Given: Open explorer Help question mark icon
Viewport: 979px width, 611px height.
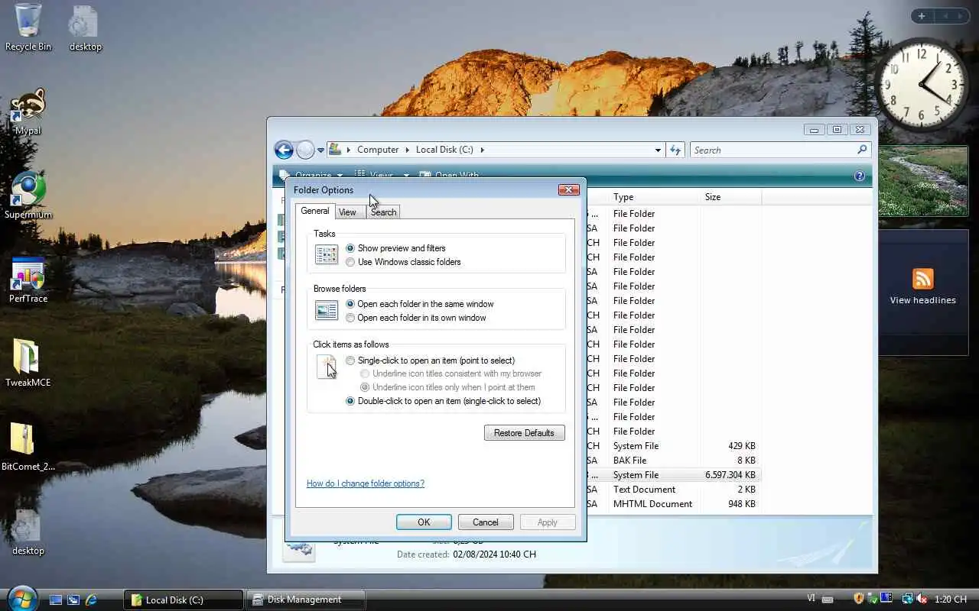Looking at the screenshot, I should click(859, 176).
